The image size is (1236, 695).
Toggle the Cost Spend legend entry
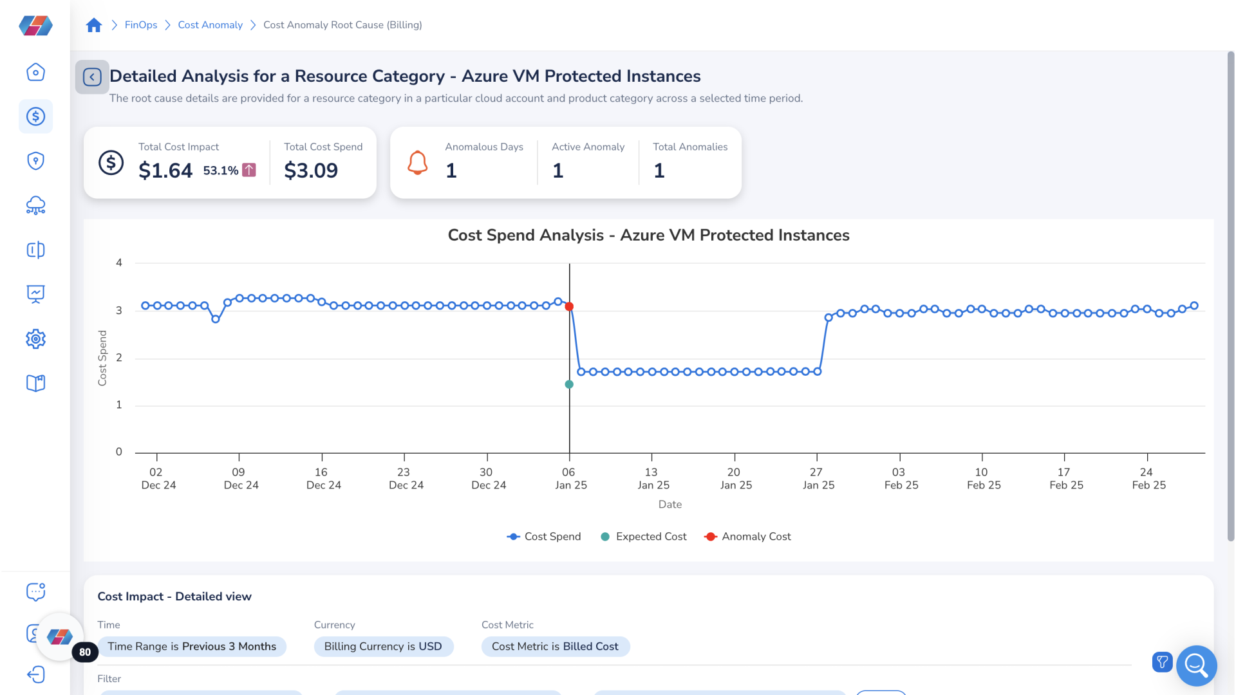[544, 536]
